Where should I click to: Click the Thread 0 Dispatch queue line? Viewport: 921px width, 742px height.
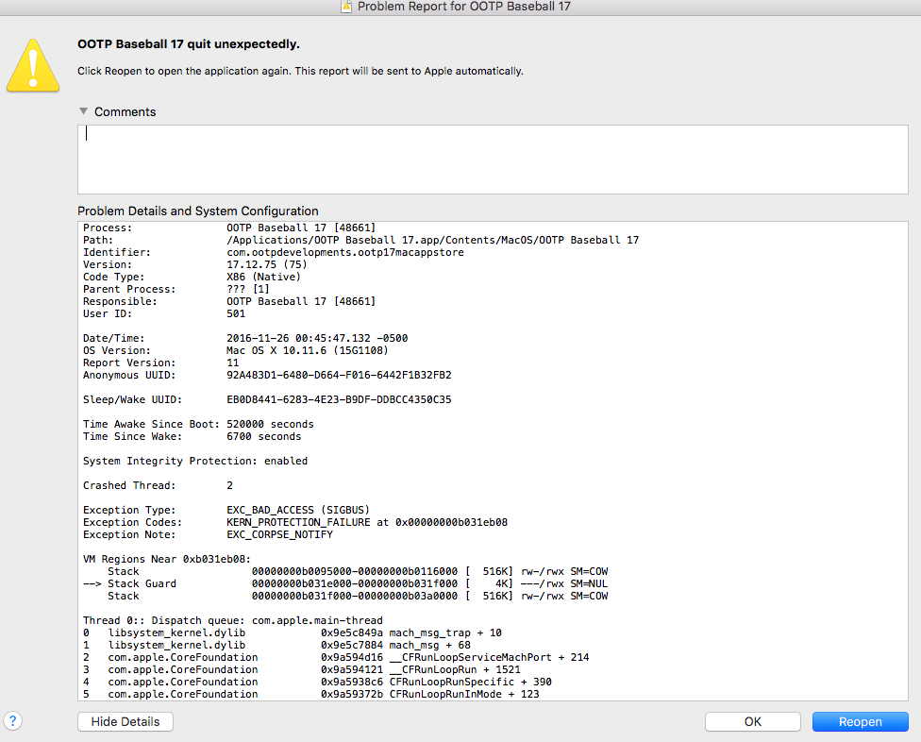point(232,620)
